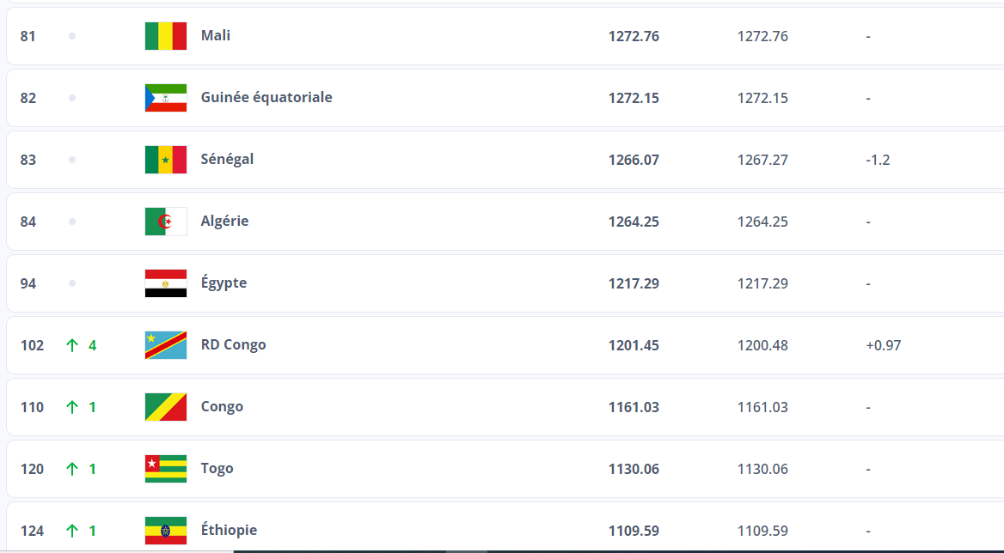Select the Guinée équatoriale team name
The image size is (1004, 553).
tap(266, 98)
